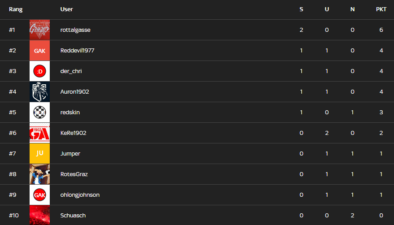Click the U draws column header
The width and height of the screenshot is (394, 225).
click(x=327, y=9)
